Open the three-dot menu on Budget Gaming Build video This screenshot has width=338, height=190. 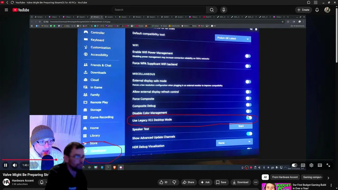click(331, 185)
